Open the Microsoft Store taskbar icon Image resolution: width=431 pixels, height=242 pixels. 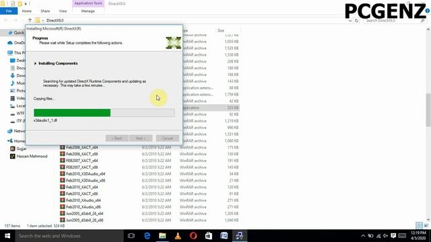pyautogui.click(x=209, y=236)
